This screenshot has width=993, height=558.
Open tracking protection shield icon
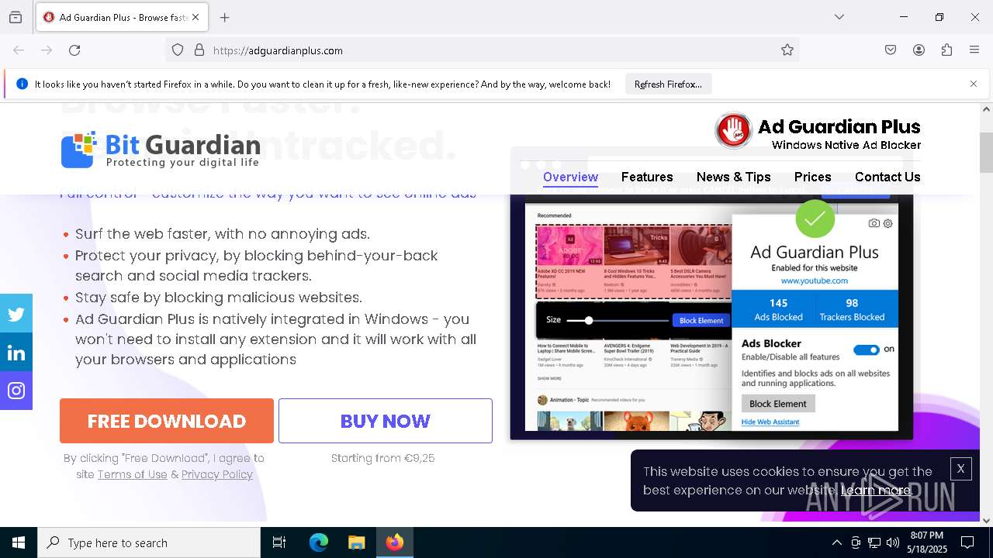coord(178,50)
